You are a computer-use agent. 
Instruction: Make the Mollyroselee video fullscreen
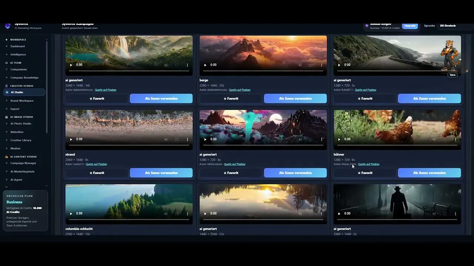[x=311, y=139]
